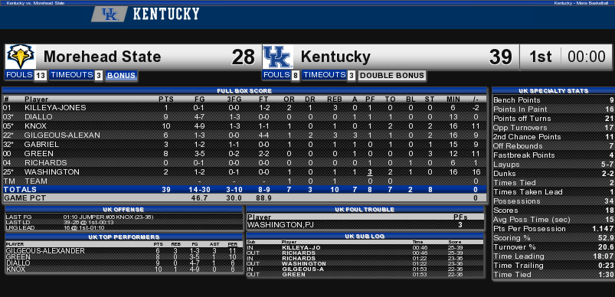Viewport: 615px width, 297px height.
Task: Select GILGEOUS-ALEXANDER in UK Top Performers
Action: click(45, 251)
